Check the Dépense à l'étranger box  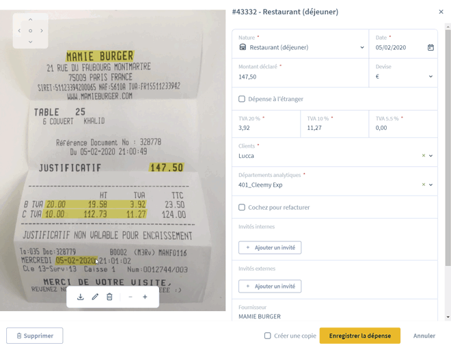pos(242,99)
